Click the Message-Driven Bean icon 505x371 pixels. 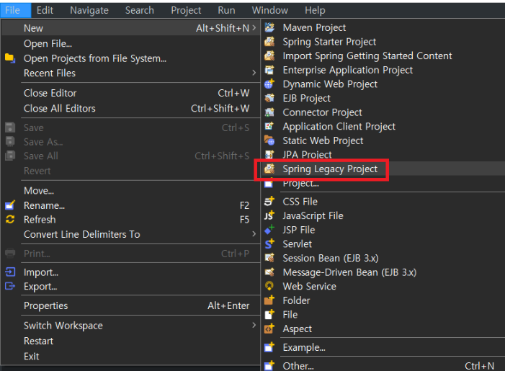[269, 272]
